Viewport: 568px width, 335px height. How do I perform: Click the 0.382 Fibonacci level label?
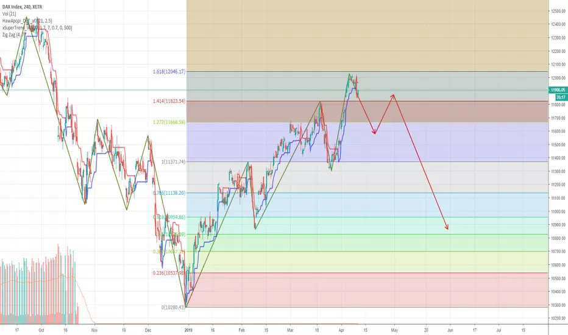tap(169, 252)
